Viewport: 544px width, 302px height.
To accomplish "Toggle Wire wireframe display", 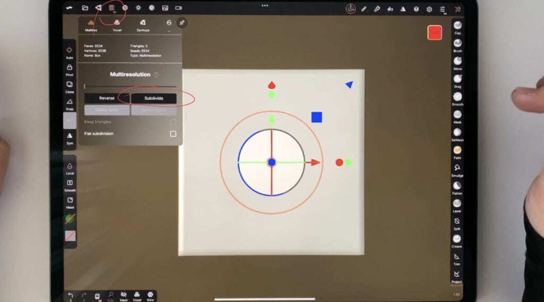I will click(x=150, y=295).
